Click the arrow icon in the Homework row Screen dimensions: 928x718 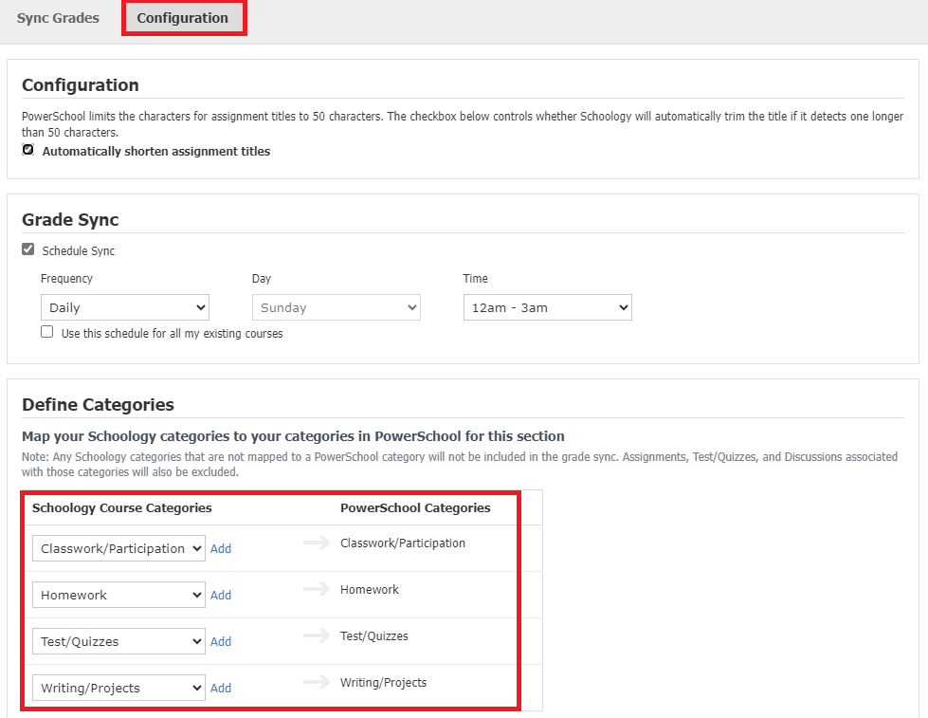317,589
